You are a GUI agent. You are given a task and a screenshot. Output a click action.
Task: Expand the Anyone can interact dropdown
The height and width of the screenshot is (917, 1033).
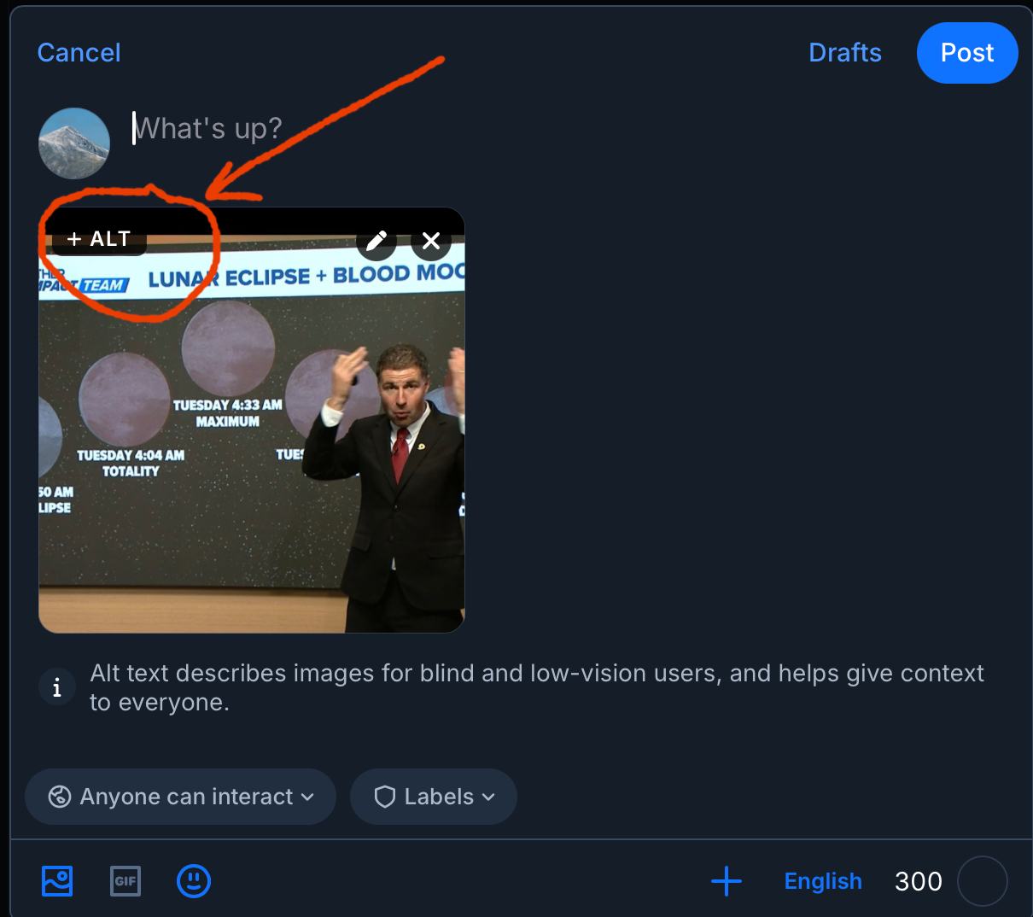point(307,797)
